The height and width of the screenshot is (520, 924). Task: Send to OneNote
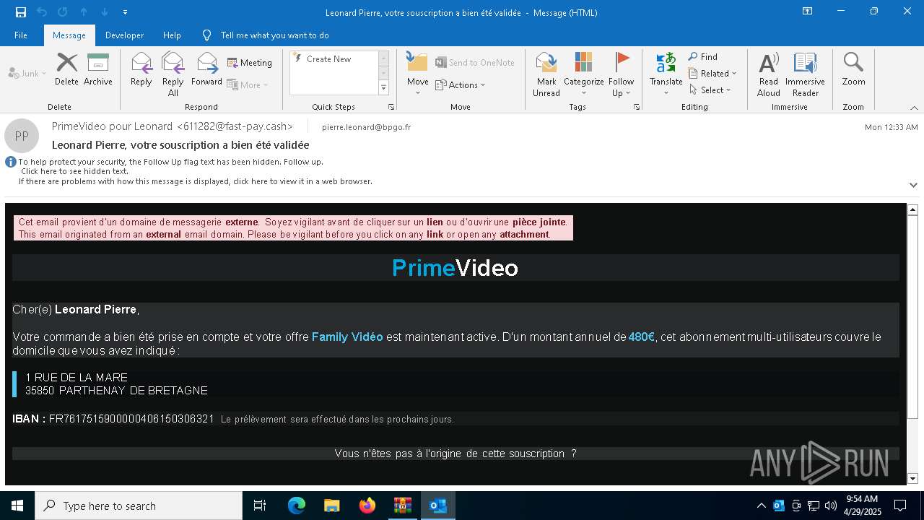(475, 63)
